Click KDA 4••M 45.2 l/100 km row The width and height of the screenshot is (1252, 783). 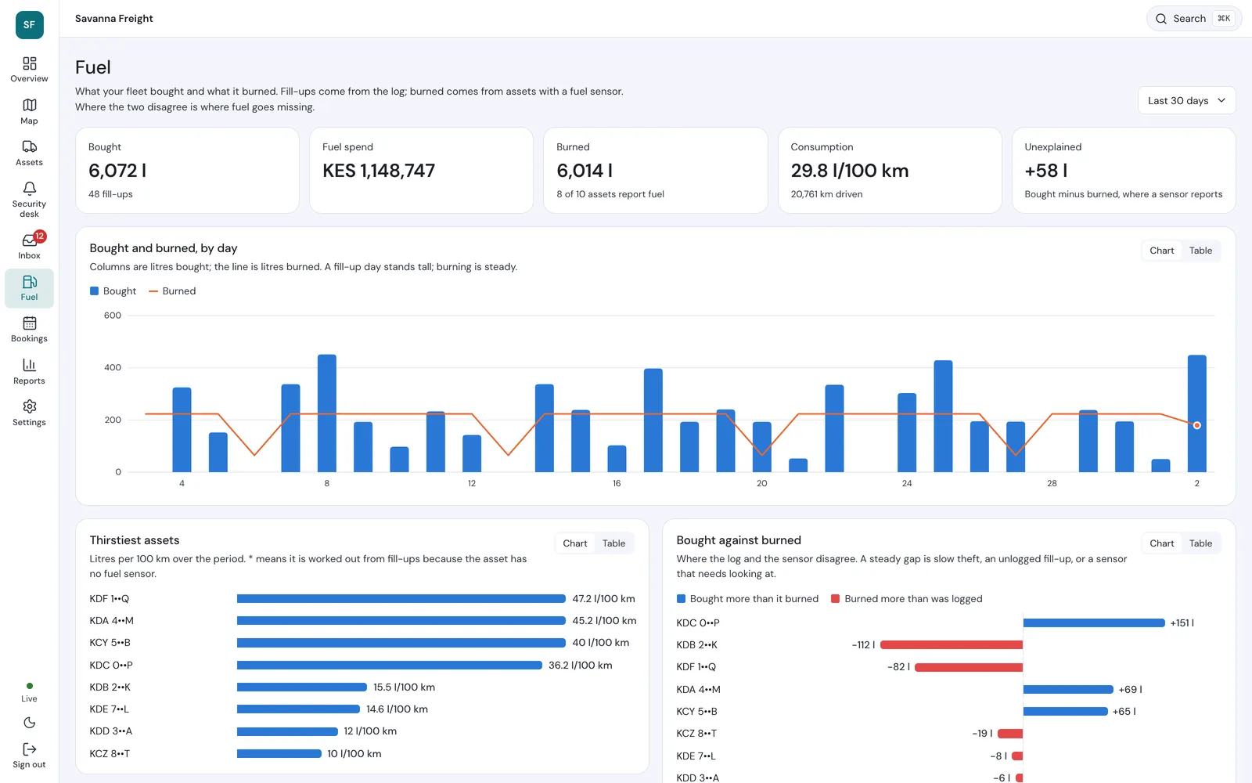click(363, 621)
